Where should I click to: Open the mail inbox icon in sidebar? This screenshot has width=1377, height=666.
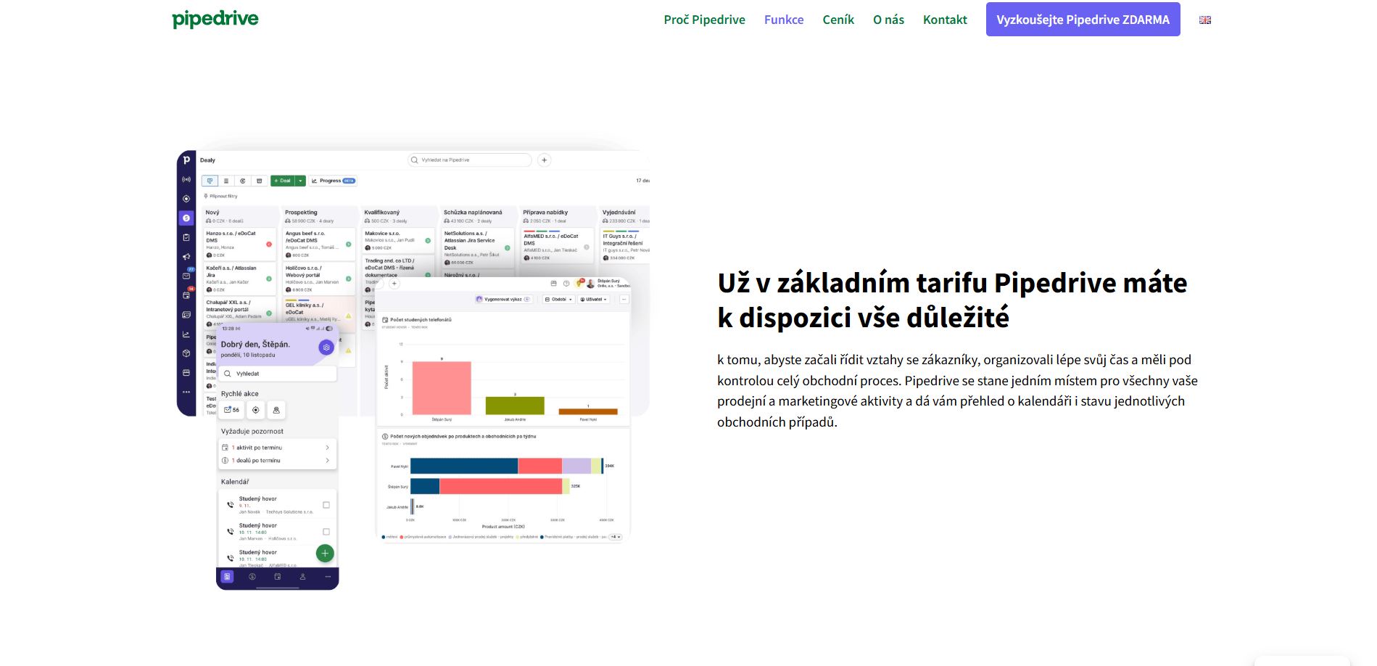tap(186, 276)
